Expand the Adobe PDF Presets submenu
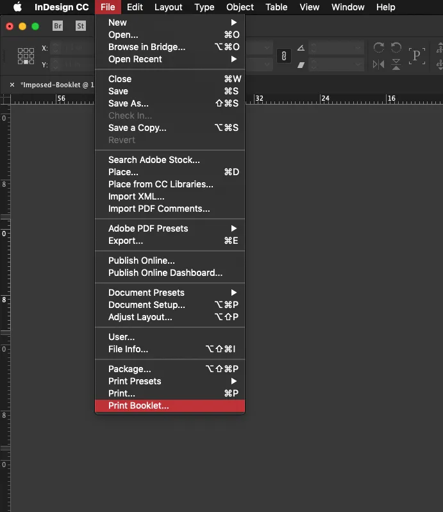443x512 pixels. 170,228
